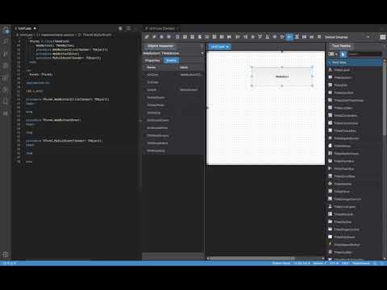Click the Form1: TForm1 declaration line
The width and height of the screenshot is (387, 290).
[41, 74]
